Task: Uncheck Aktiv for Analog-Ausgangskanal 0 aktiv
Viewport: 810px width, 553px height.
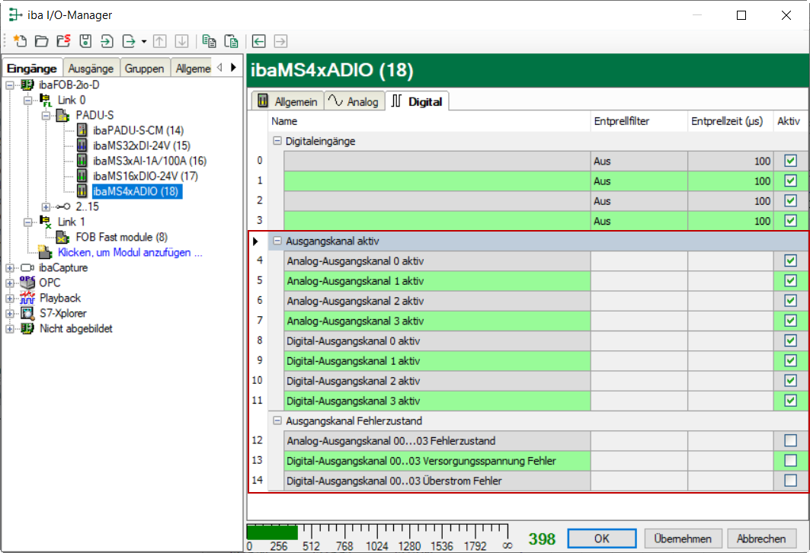Action: pyautogui.click(x=790, y=261)
